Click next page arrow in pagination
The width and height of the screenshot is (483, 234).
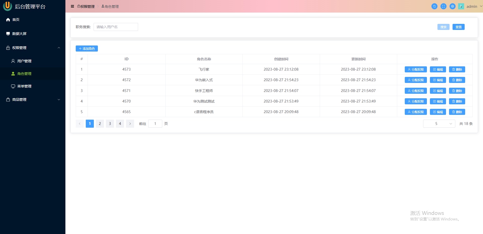[x=130, y=124]
